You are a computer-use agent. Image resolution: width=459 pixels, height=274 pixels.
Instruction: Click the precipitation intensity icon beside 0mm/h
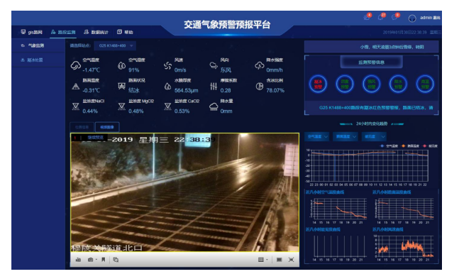(x=260, y=65)
